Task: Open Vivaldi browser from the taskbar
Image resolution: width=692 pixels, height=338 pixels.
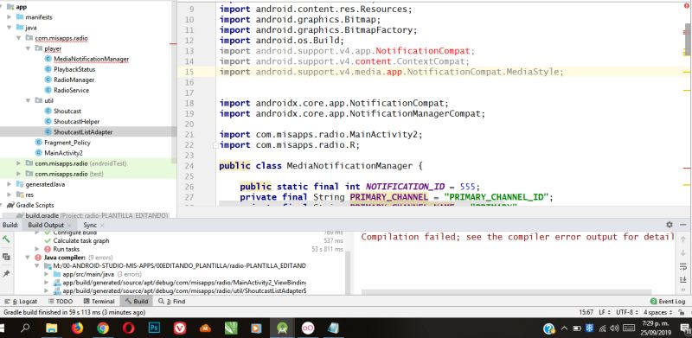Action: pos(180,328)
